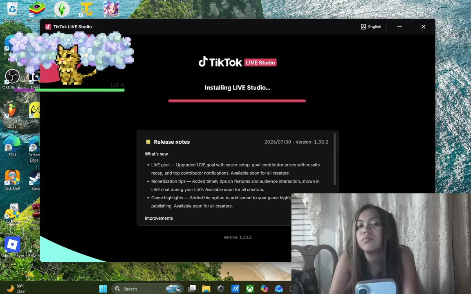471x294 pixels.
Task: Open the Project Playtime desktop icon
Action: click(x=35, y=216)
